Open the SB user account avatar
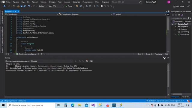192x108 pixels. point(169,2)
